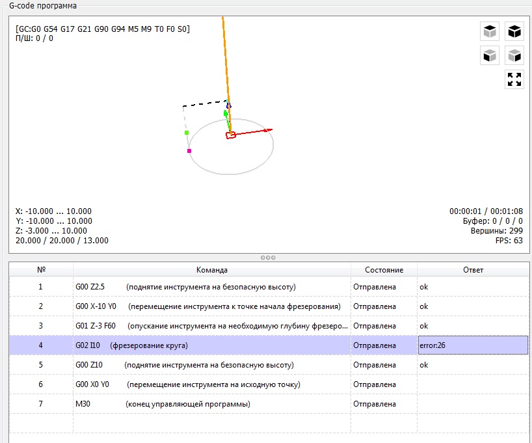The image size is (532, 443).
Task: Click the GC parser state text in the viewer
Action: (x=103, y=29)
